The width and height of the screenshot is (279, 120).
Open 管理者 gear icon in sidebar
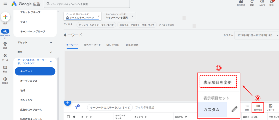coord(5,79)
